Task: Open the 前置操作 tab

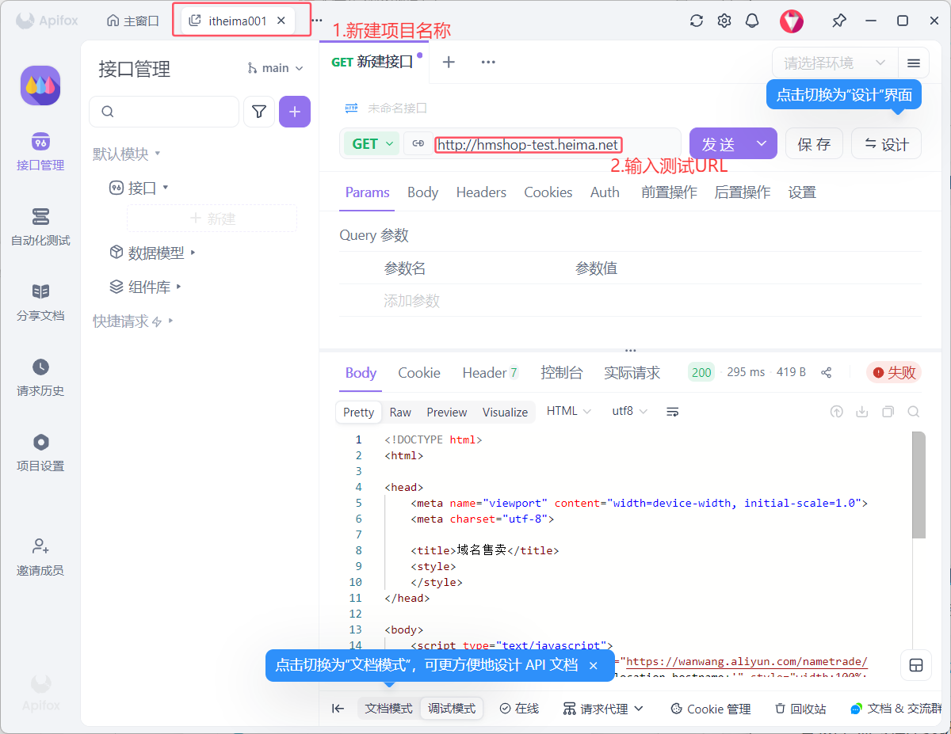Action: pyautogui.click(x=669, y=192)
